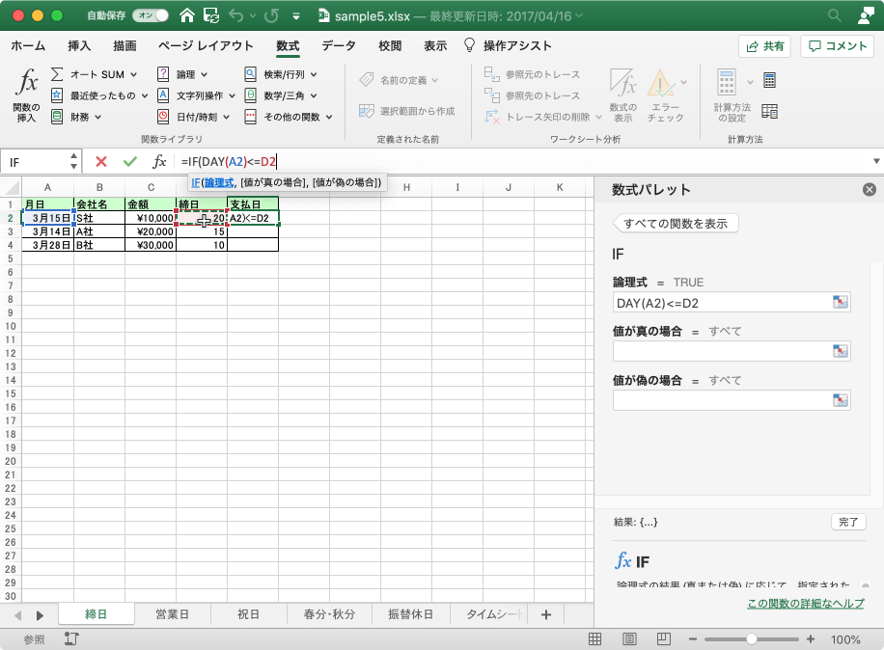
Task: Click the Insert Function fx ribbon button
Action: tap(26, 95)
